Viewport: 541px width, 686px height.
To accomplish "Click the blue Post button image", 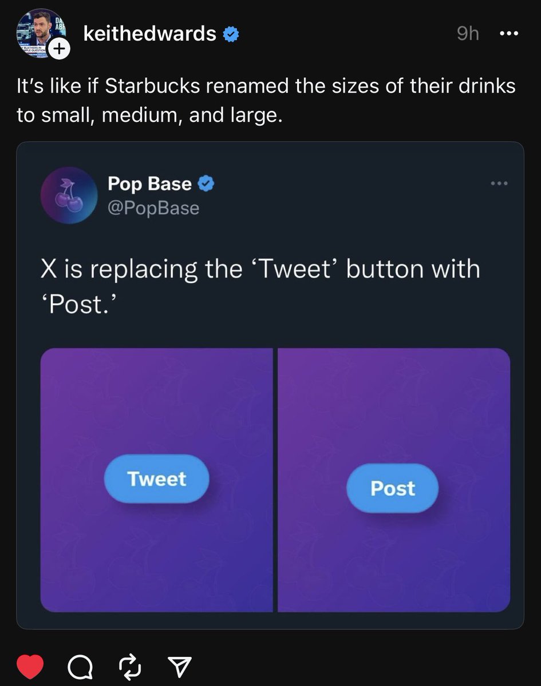I will tap(393, 488).
